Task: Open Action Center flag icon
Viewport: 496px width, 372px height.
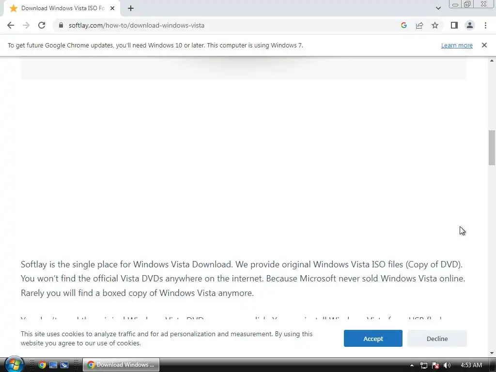Action: click(x=435, y=365)
